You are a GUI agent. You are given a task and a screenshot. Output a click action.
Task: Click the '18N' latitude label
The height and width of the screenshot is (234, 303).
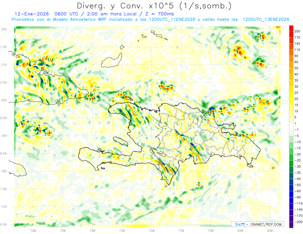pyautogui.click(x=4, y=171)
